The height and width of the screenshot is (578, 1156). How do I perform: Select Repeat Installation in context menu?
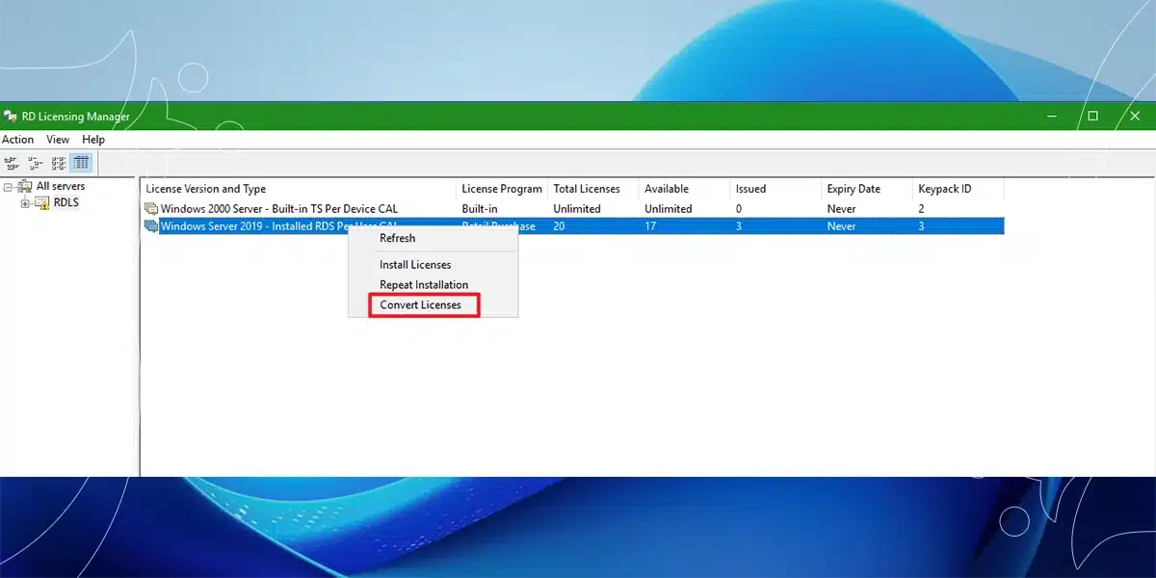[x=424, y=285]
